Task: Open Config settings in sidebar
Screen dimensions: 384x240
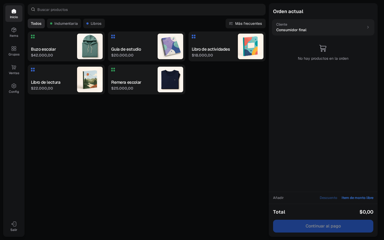Action: tap(14, 88)
